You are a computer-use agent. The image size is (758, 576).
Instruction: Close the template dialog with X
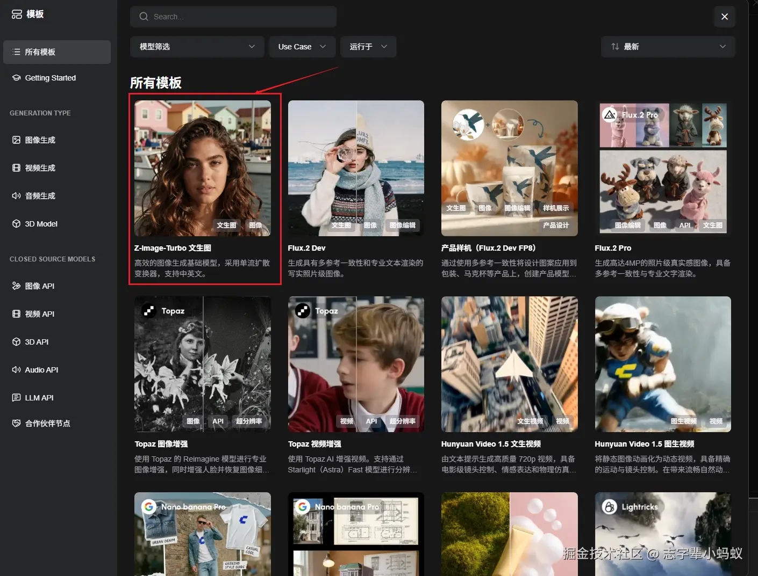tap(725, 17)
